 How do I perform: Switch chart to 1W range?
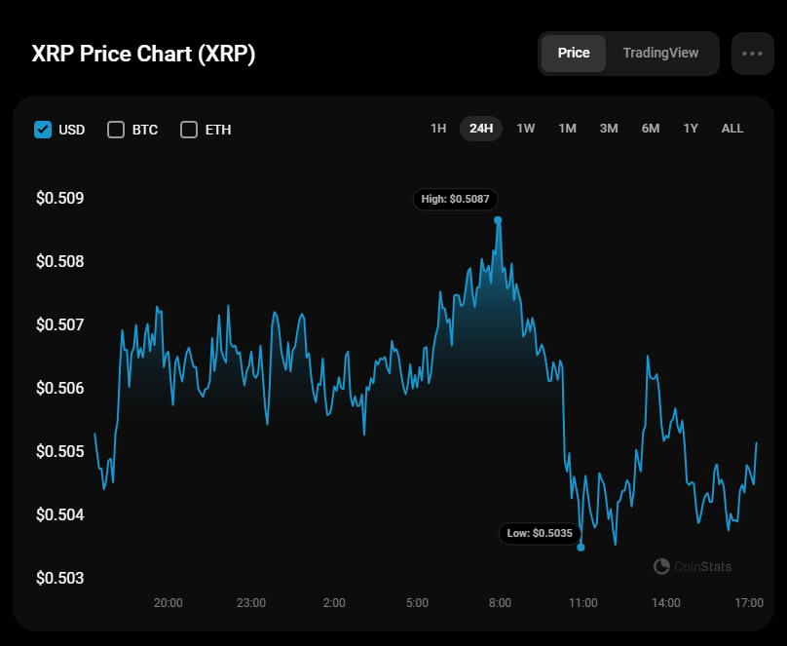tap(526, 129)
